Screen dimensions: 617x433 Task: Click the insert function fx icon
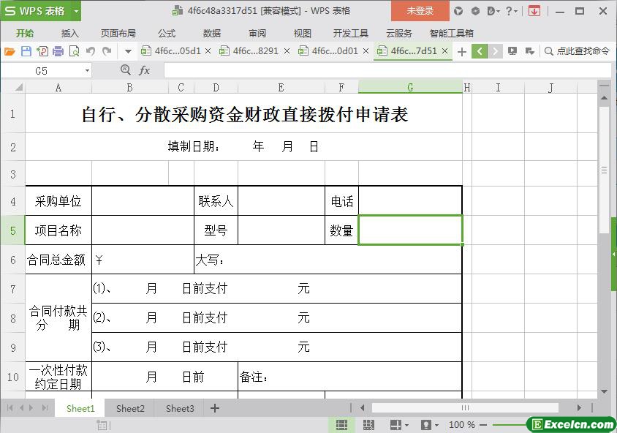tap(144, 70)
